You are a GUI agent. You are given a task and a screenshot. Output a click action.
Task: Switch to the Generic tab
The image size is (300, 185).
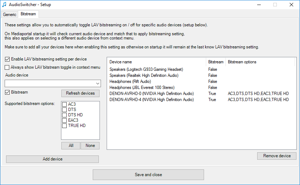point(10,15)
